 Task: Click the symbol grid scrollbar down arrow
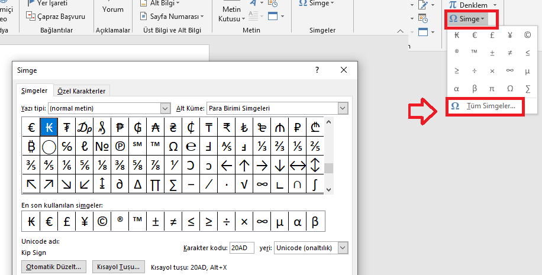[329, 189]
